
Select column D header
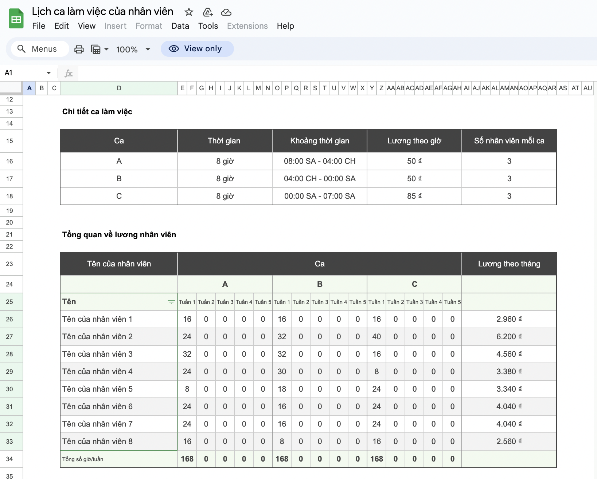[x=119, y=88]
